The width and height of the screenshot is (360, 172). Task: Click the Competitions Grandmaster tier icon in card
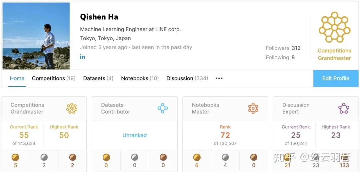(x=72, y=108)
